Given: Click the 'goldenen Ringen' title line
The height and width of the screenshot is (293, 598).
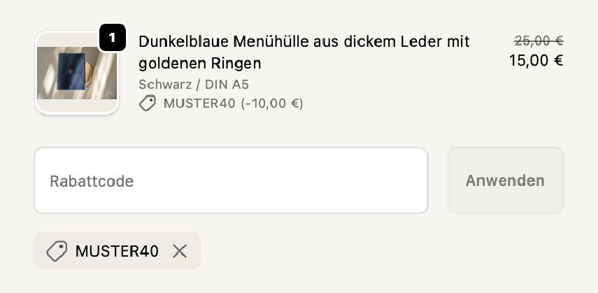Looking at the screenshot, I should click(x=200, y=63).
